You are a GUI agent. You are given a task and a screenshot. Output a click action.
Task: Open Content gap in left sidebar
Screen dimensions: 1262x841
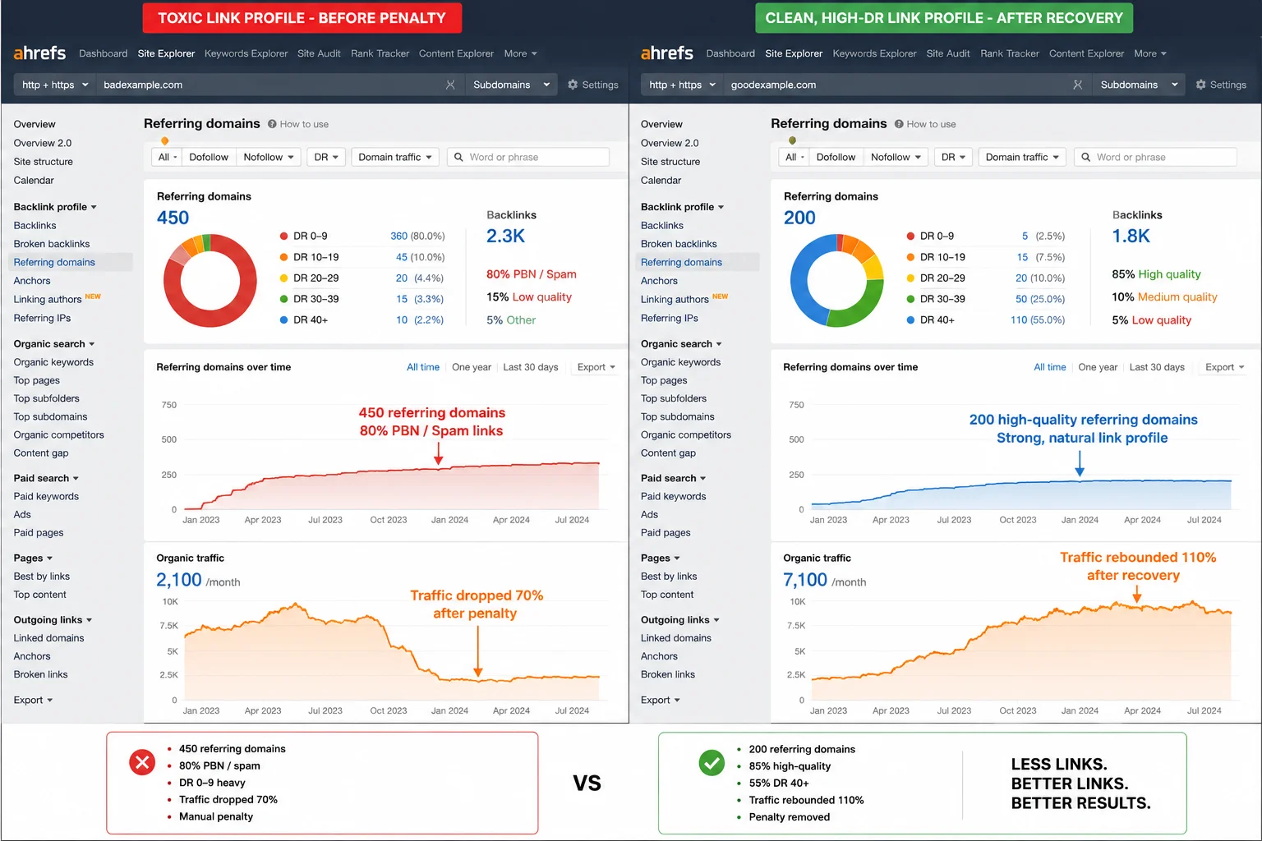point(41,453)
